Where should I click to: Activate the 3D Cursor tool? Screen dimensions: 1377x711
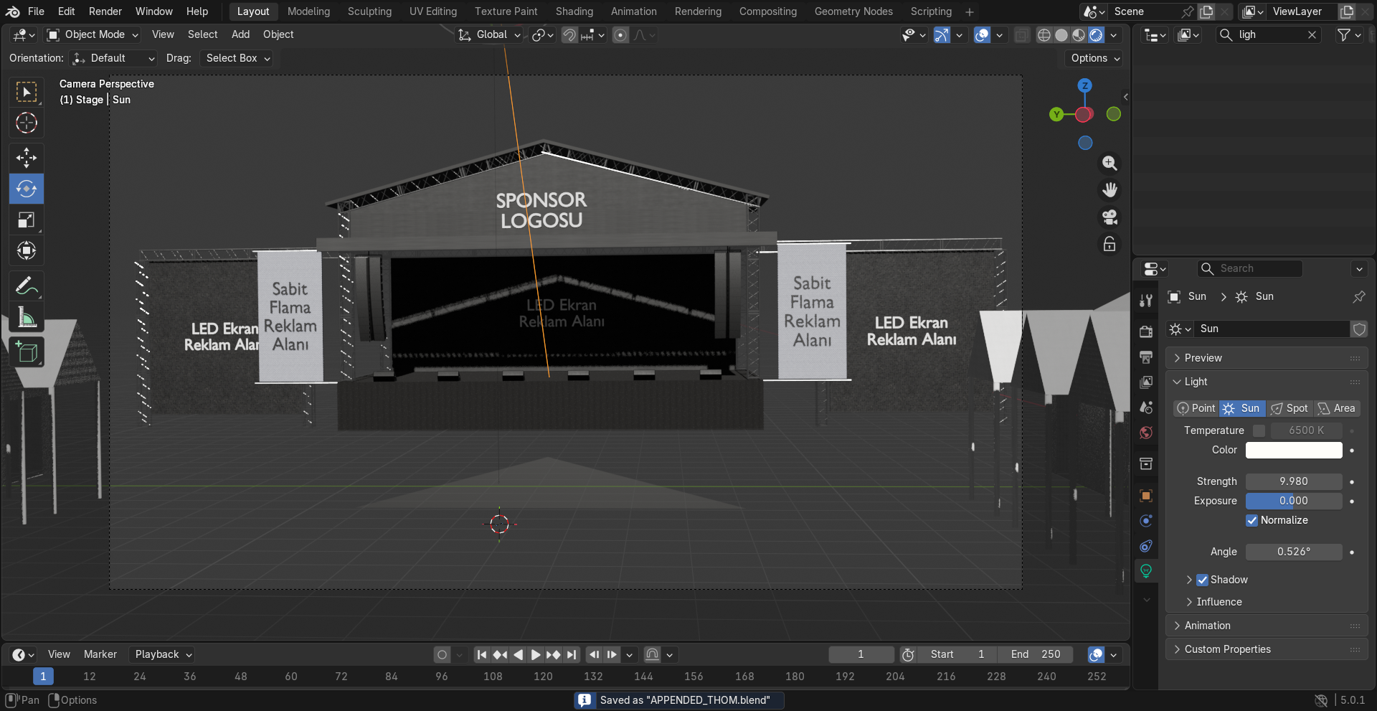click(x=27, y=123)
